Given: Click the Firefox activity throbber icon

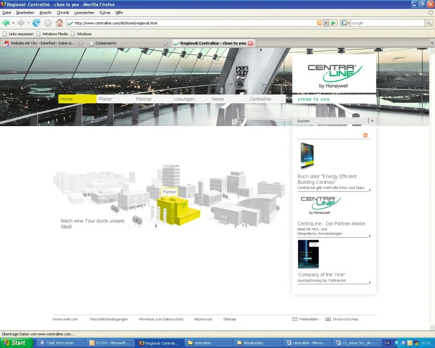Looking at the screenshot, I should point(430,13).
